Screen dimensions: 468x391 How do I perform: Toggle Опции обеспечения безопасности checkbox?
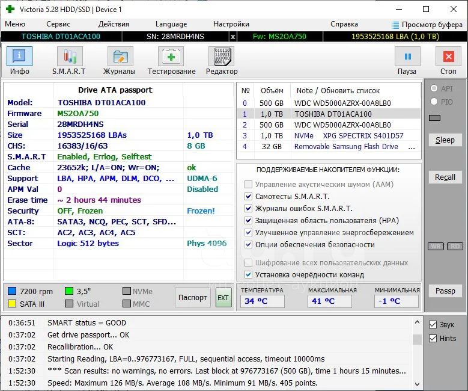click(x=248, y=244)
